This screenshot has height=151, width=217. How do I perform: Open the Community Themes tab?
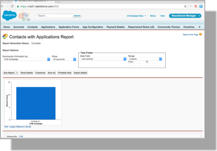(x=169, y=27)
